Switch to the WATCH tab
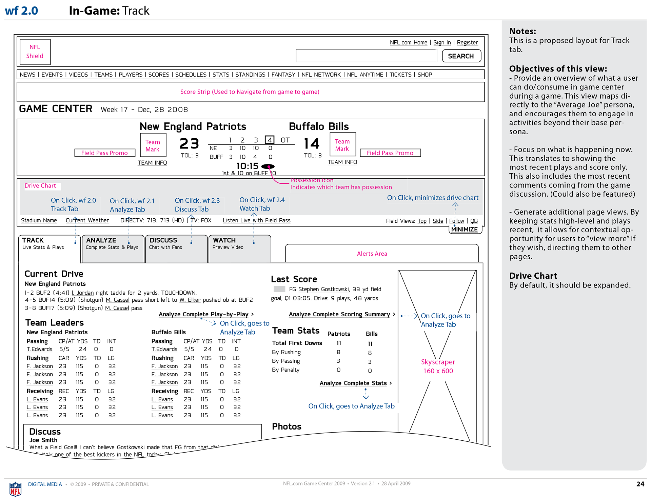 point(240,248)
